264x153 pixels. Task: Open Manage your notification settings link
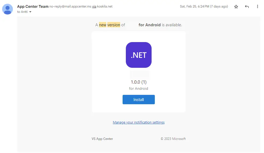click(138, 122)
